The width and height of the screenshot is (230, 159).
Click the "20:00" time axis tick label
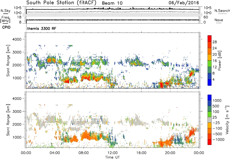(x=170, y=153)
